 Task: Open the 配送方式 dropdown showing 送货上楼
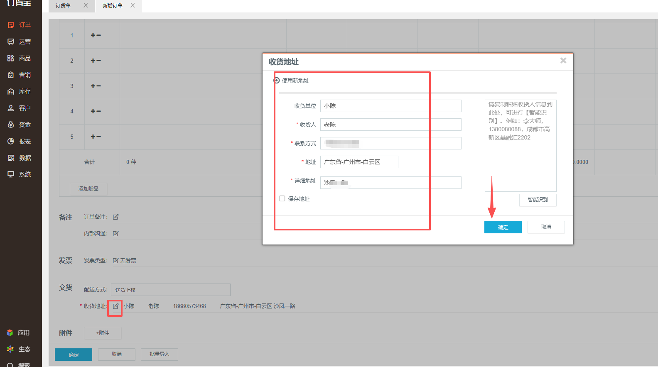click(x=171, y=290)
